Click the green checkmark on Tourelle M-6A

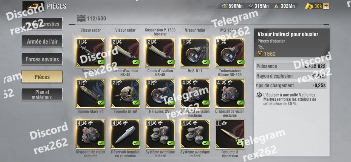point(136,103)
